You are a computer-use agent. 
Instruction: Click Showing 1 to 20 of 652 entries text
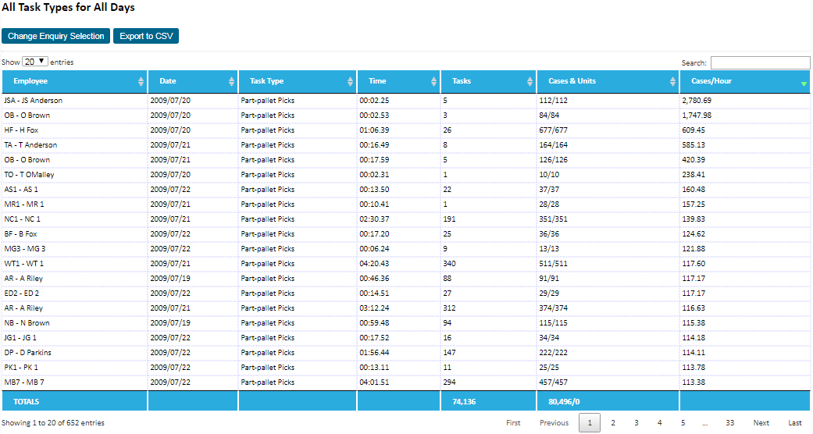pos(53,423)
